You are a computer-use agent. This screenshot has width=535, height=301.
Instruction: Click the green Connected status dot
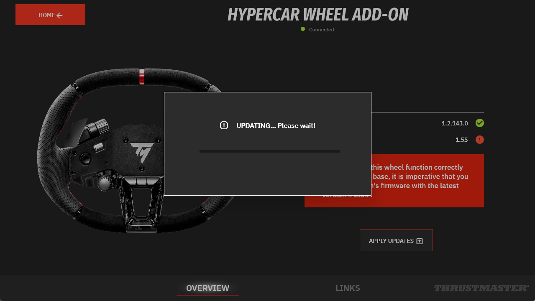(303, 29)
